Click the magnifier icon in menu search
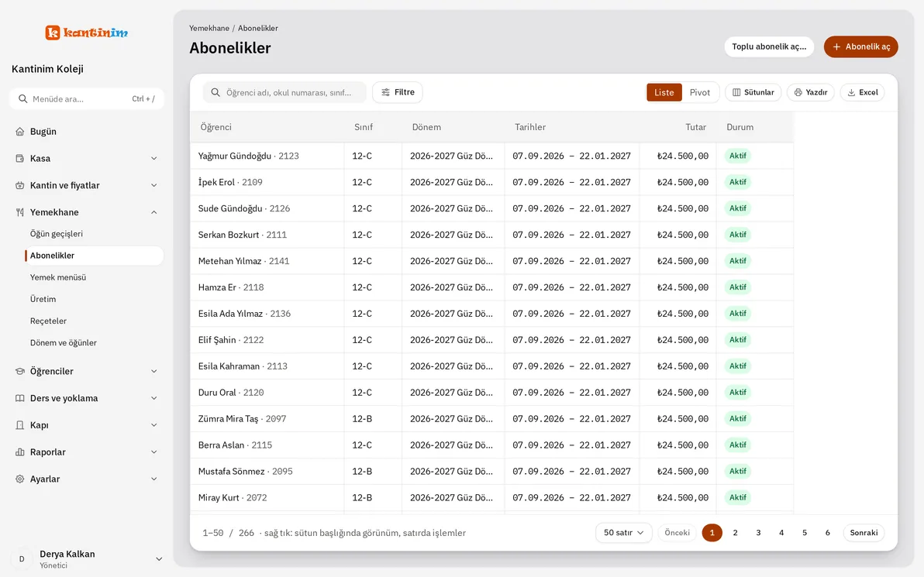The image size is (924, 577). pos(23,99)
